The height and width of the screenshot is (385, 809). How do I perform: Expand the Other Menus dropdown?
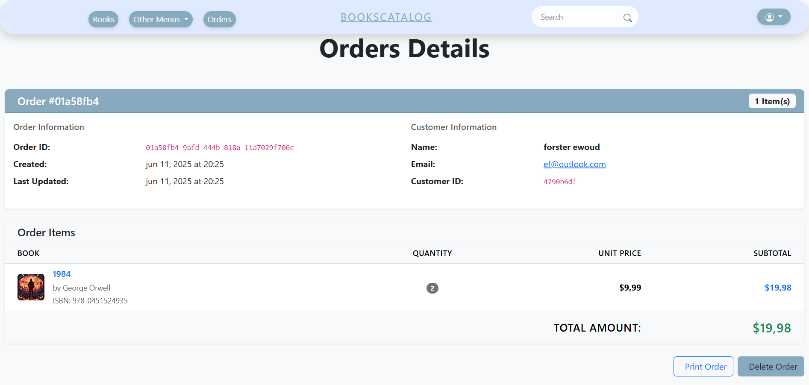(161, 19)
